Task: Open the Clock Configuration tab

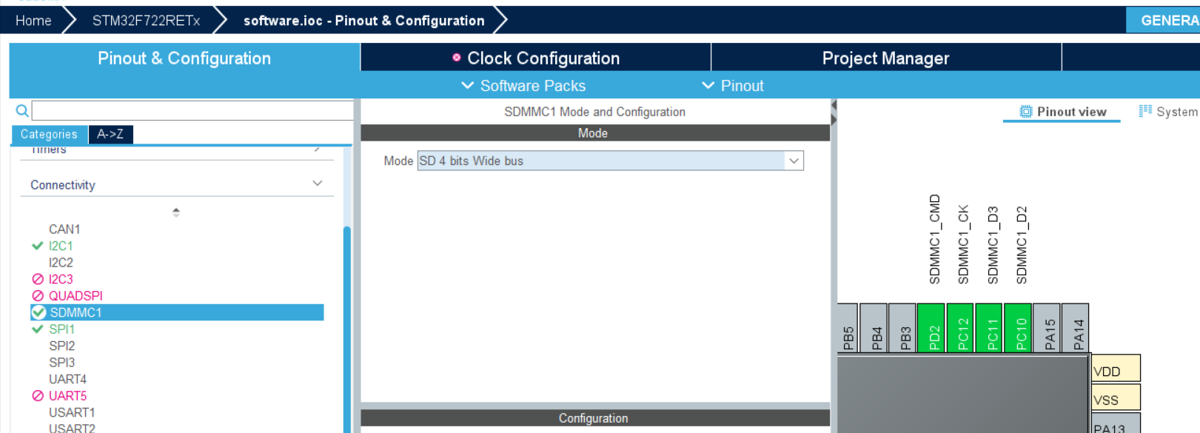Action: click(x=536, y=58)
